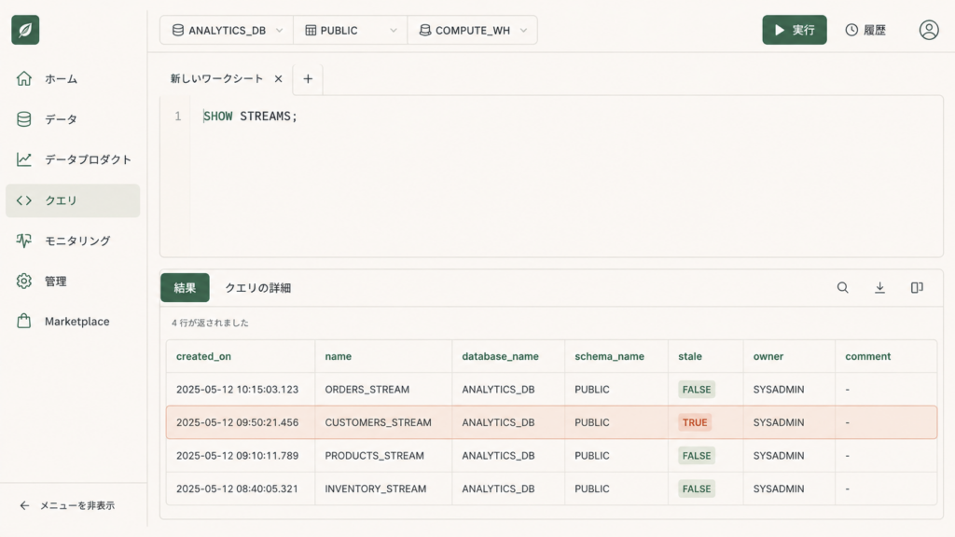Open 履歴 query history
The width and height of the screenshot is (955, 537).
(865, 30)
